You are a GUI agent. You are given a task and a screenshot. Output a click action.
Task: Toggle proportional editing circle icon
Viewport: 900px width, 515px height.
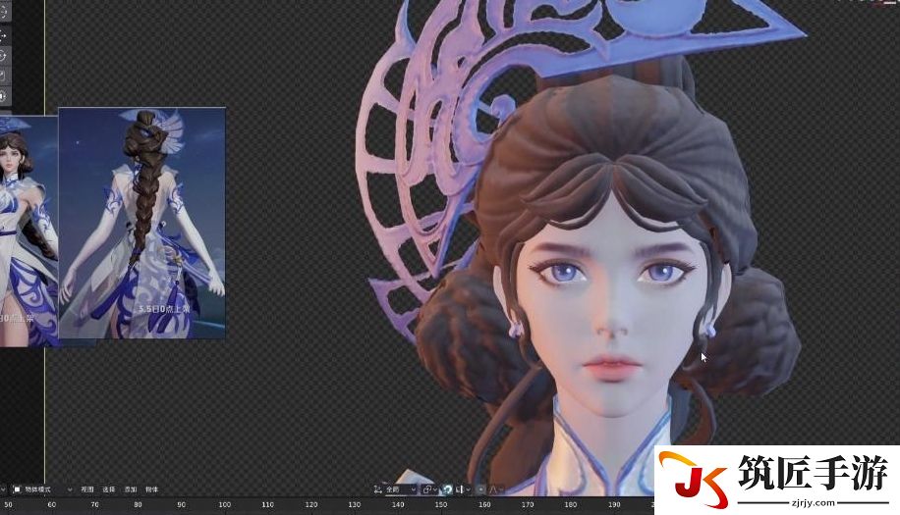481,489
